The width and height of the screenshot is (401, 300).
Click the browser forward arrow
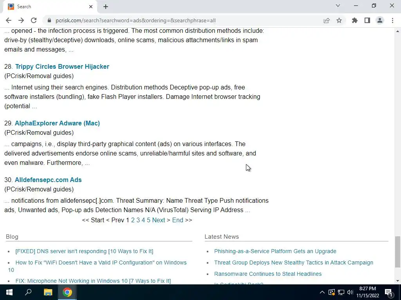click(x=21, y=20)
